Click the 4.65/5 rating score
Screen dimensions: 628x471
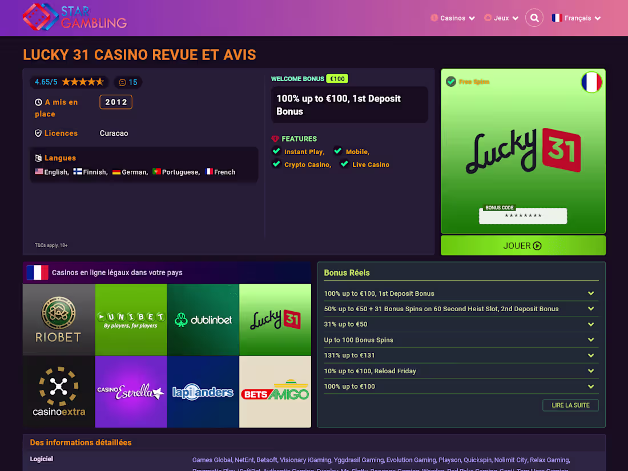[x=46, y=82]
